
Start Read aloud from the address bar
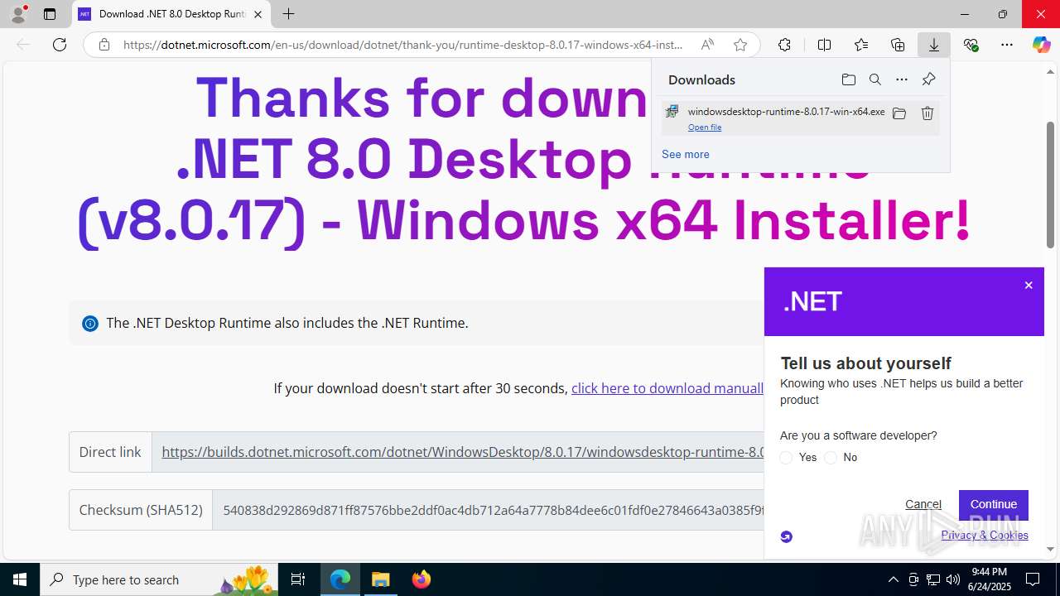(707, 45)
